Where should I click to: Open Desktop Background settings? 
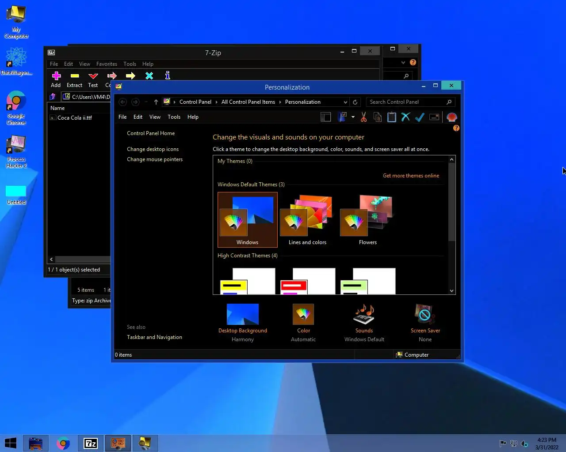[x=243, y=323]
